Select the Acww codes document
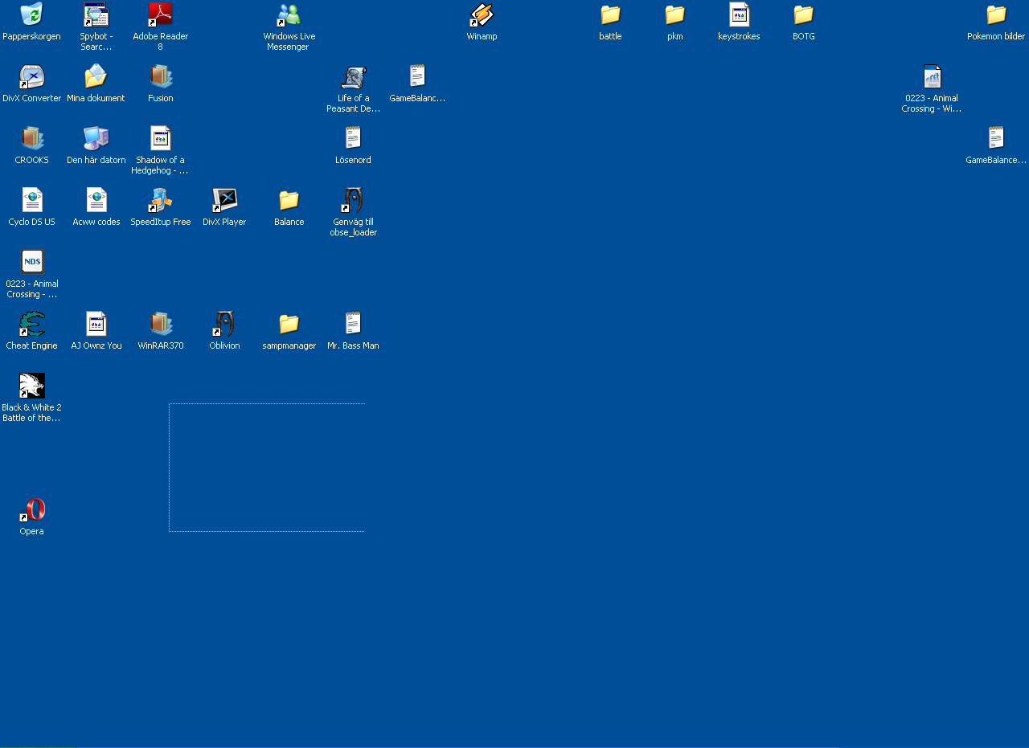The width and height of the screenshot is (1029, 748). (96, 200)
